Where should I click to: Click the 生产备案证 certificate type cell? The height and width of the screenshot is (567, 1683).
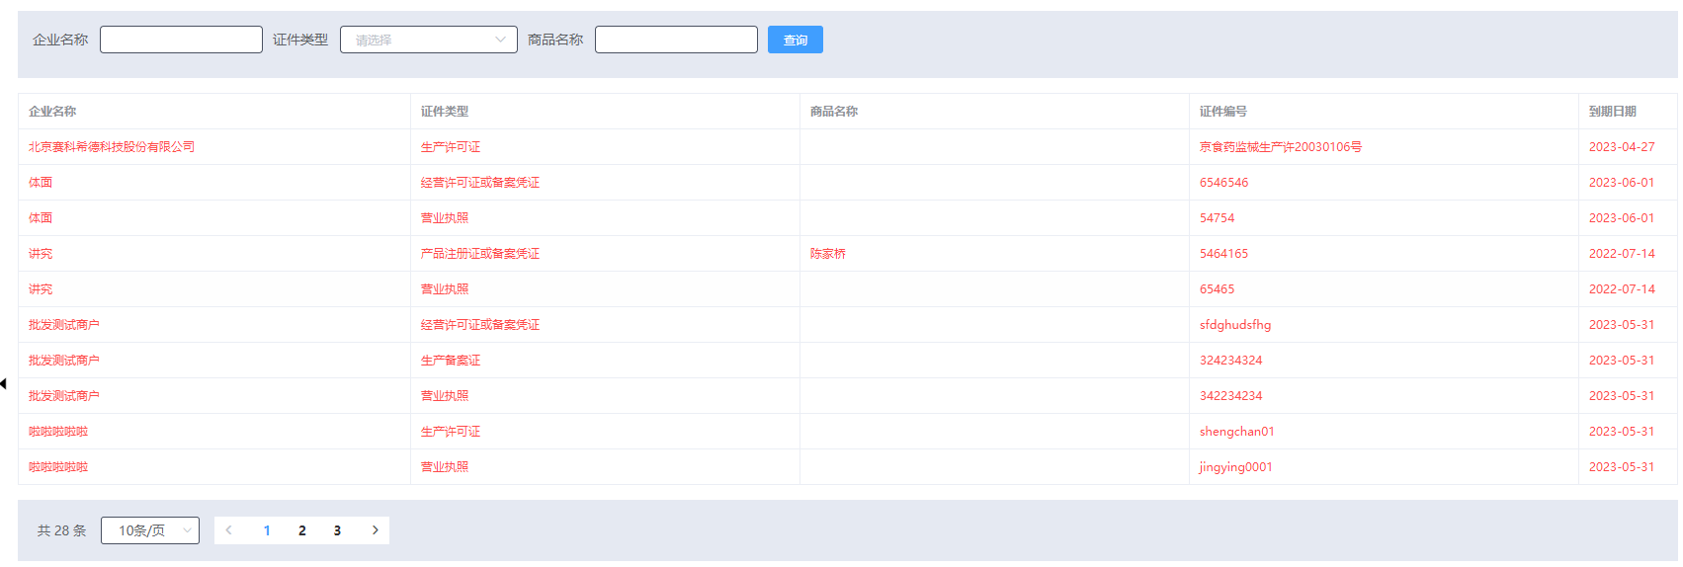click(x=451, y=361)
